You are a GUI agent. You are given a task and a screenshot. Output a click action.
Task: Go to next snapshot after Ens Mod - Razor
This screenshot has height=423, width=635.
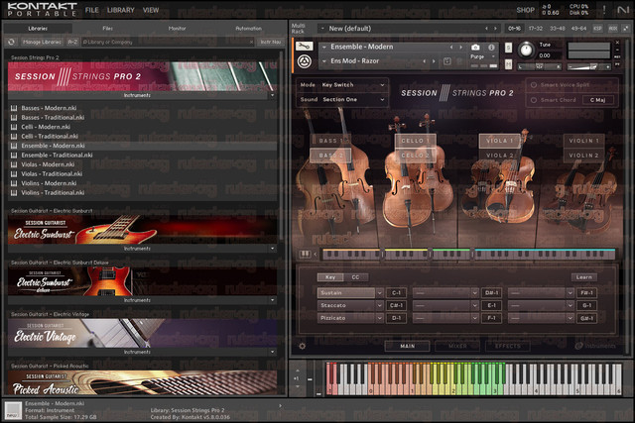click(434, 61)
